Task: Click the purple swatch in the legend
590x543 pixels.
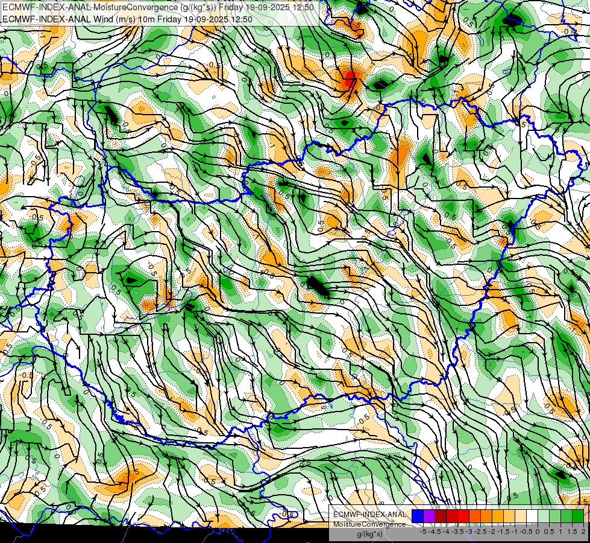Action: click(429, 516)
